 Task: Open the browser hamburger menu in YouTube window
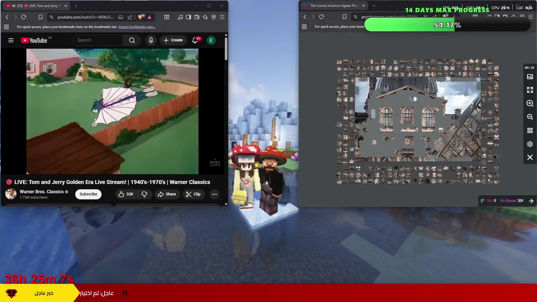[x=222, y=17]
